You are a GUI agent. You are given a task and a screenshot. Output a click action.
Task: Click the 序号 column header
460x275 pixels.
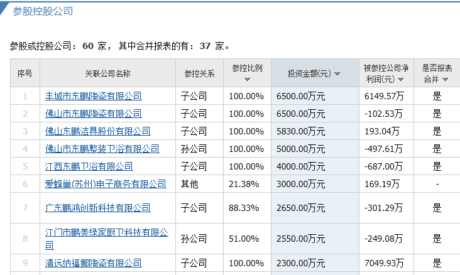pyautogui.click(x=25, y=73)
